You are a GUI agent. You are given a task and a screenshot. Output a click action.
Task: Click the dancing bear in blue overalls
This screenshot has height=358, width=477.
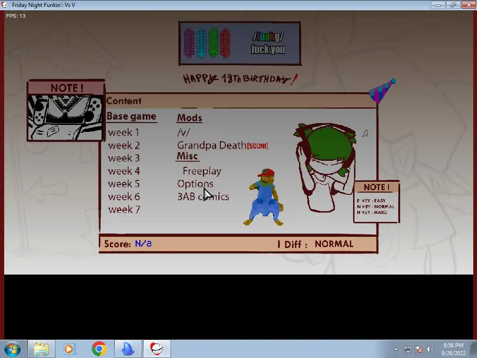[265, 197]
